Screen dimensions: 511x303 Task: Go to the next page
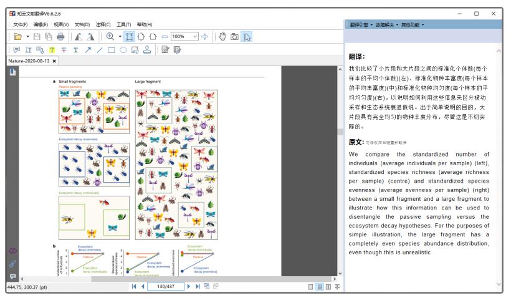click(x=190, y=286)
